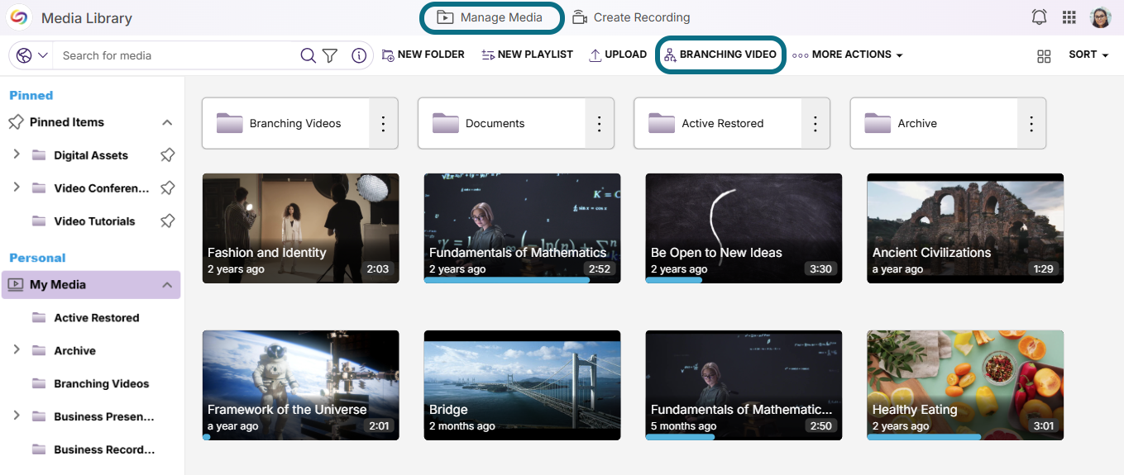Click the My Media icon in sidebar
Image resolution: width=1124 pixels, height=475 pixels.
coord(16,284)
